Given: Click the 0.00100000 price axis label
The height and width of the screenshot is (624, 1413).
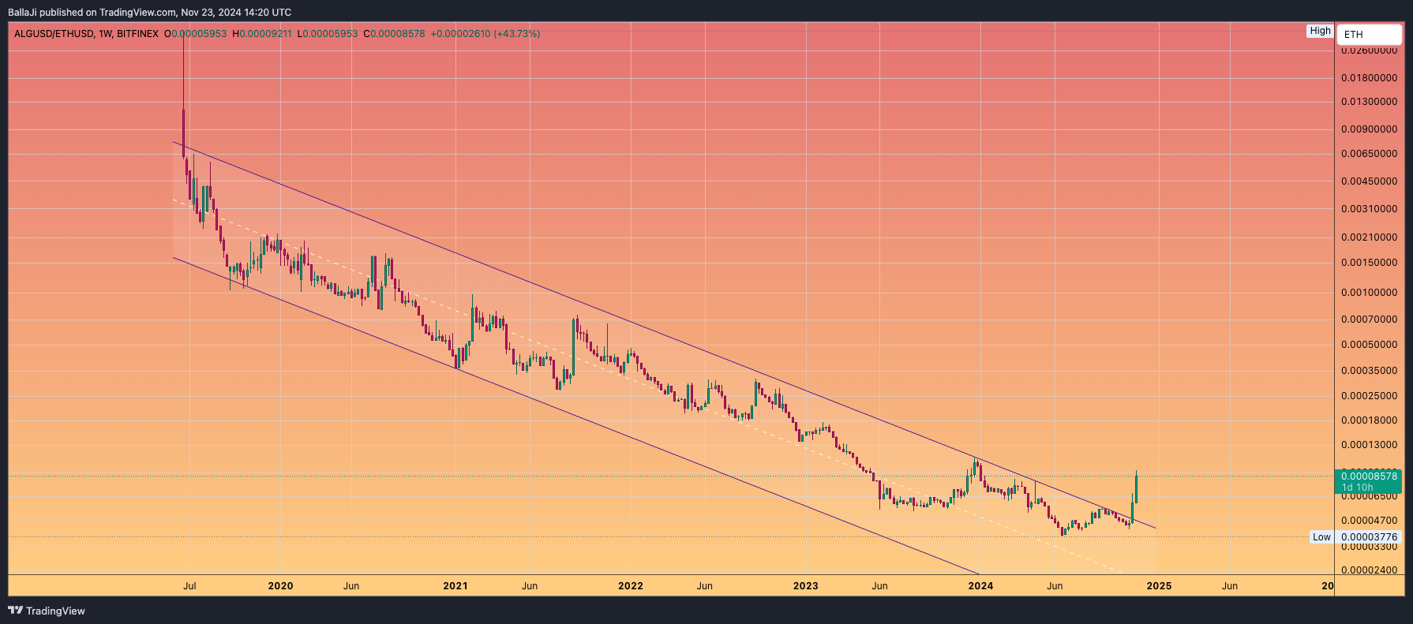Looking at the screenshot, I should click(x=1369, y=293).
